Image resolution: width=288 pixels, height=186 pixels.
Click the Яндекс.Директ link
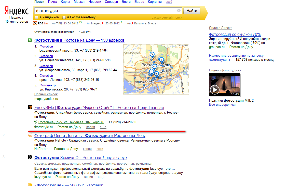point(220,28)
